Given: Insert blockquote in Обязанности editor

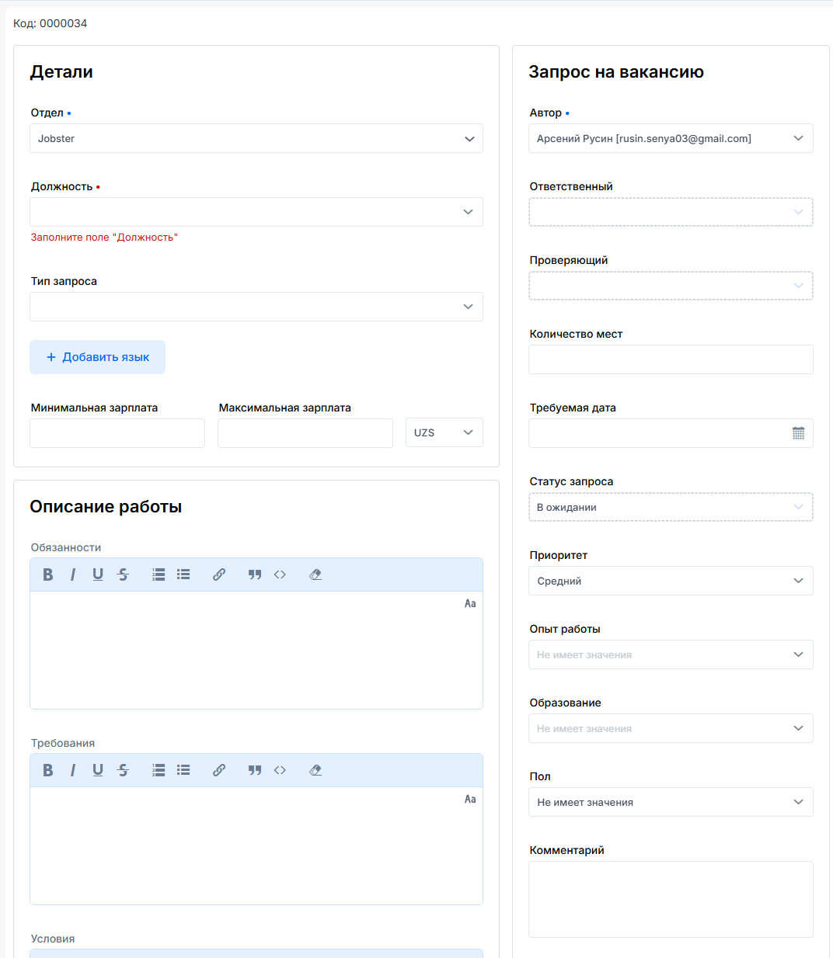Looking at the screenshot, I should (254, 574).
